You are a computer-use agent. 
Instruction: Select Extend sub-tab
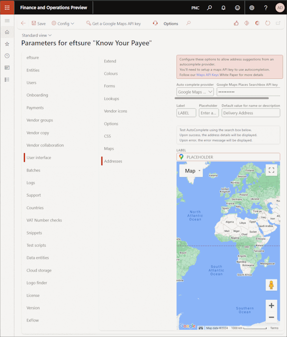pyautogui.click(x=110, y=61)
